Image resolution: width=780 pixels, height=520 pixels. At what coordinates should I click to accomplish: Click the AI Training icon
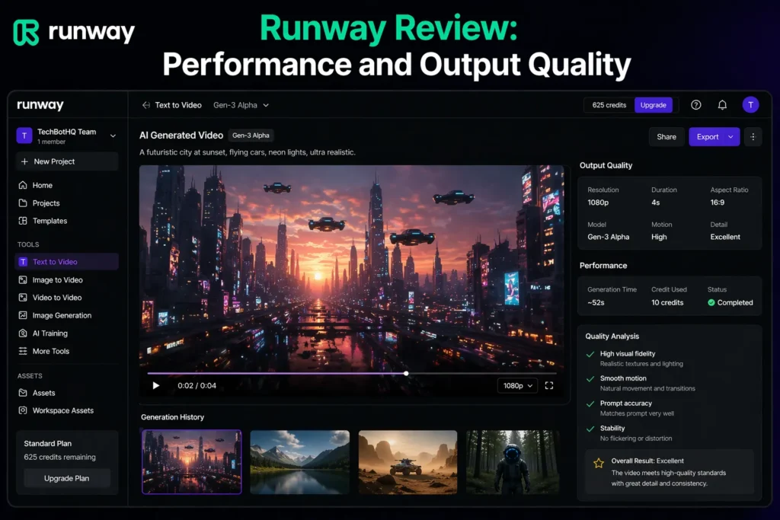pos(23,333)
